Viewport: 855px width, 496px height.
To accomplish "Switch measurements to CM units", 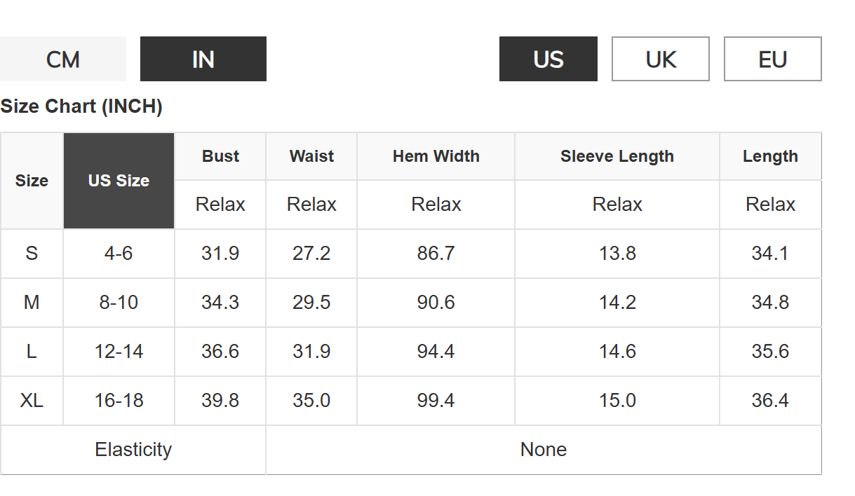I will [x=63, y=60].
